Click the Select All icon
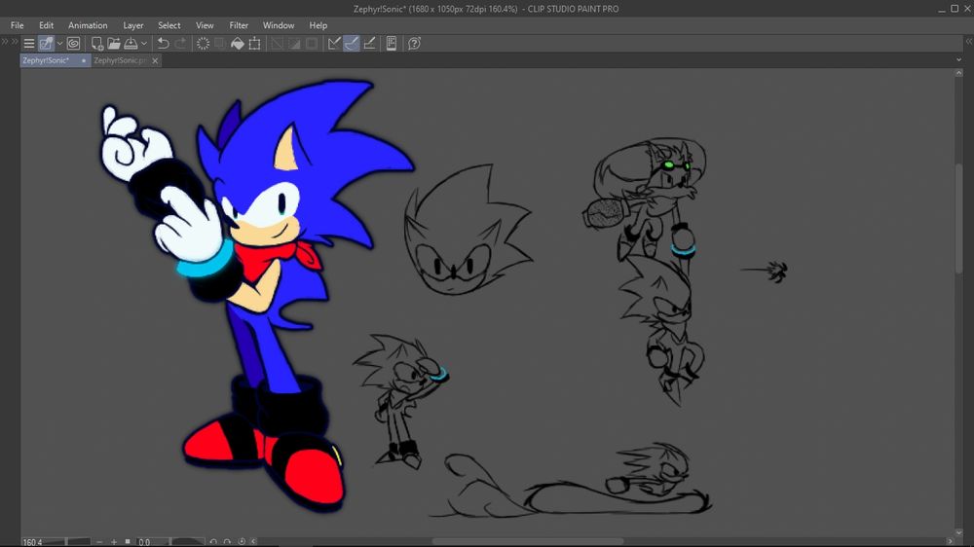 point(277,44)
